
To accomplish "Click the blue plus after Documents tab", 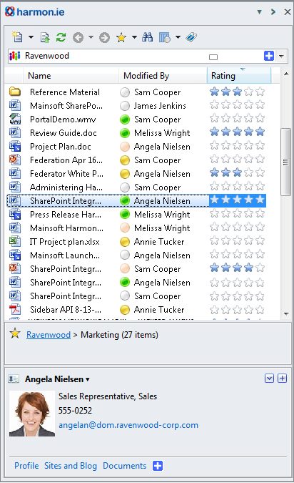I will point(158,466).
